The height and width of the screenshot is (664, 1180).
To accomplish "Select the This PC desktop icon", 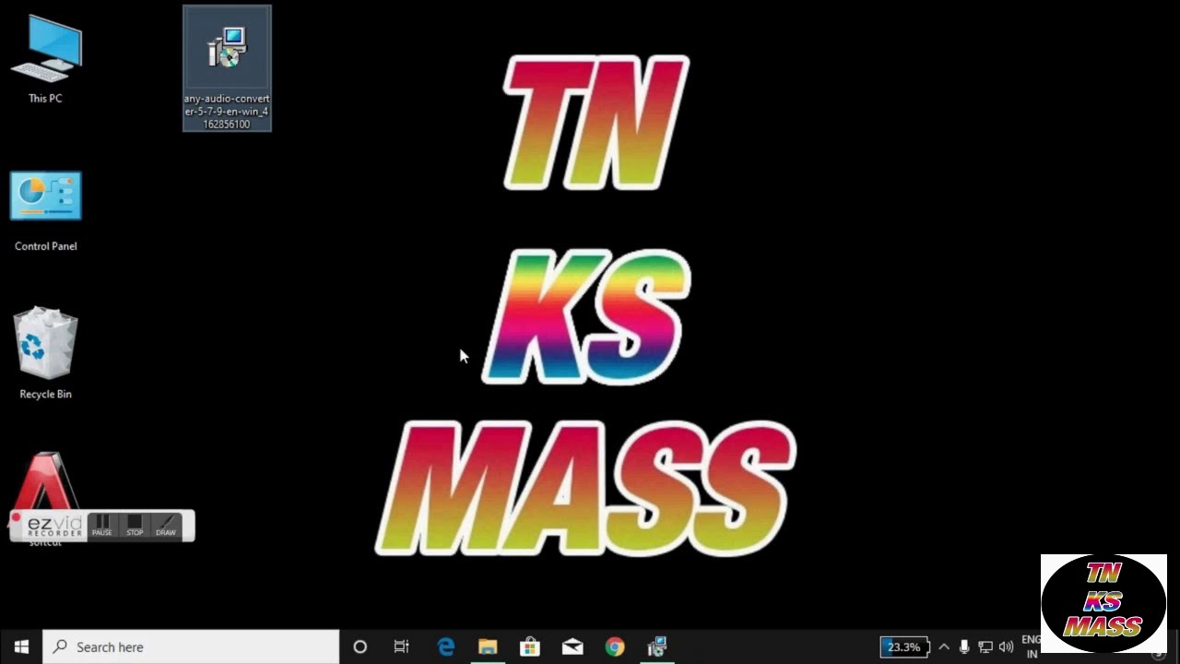I will pos(45,58).
